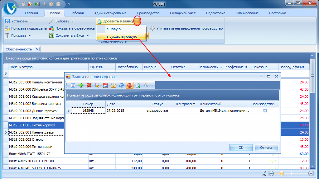The height and width of the screenshot is (179, 319).
Task: Open the quick-access toolbar customize arrow
Action: (x=69, y=4)
